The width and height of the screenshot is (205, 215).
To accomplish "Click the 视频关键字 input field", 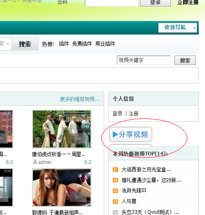I will 144,60.
